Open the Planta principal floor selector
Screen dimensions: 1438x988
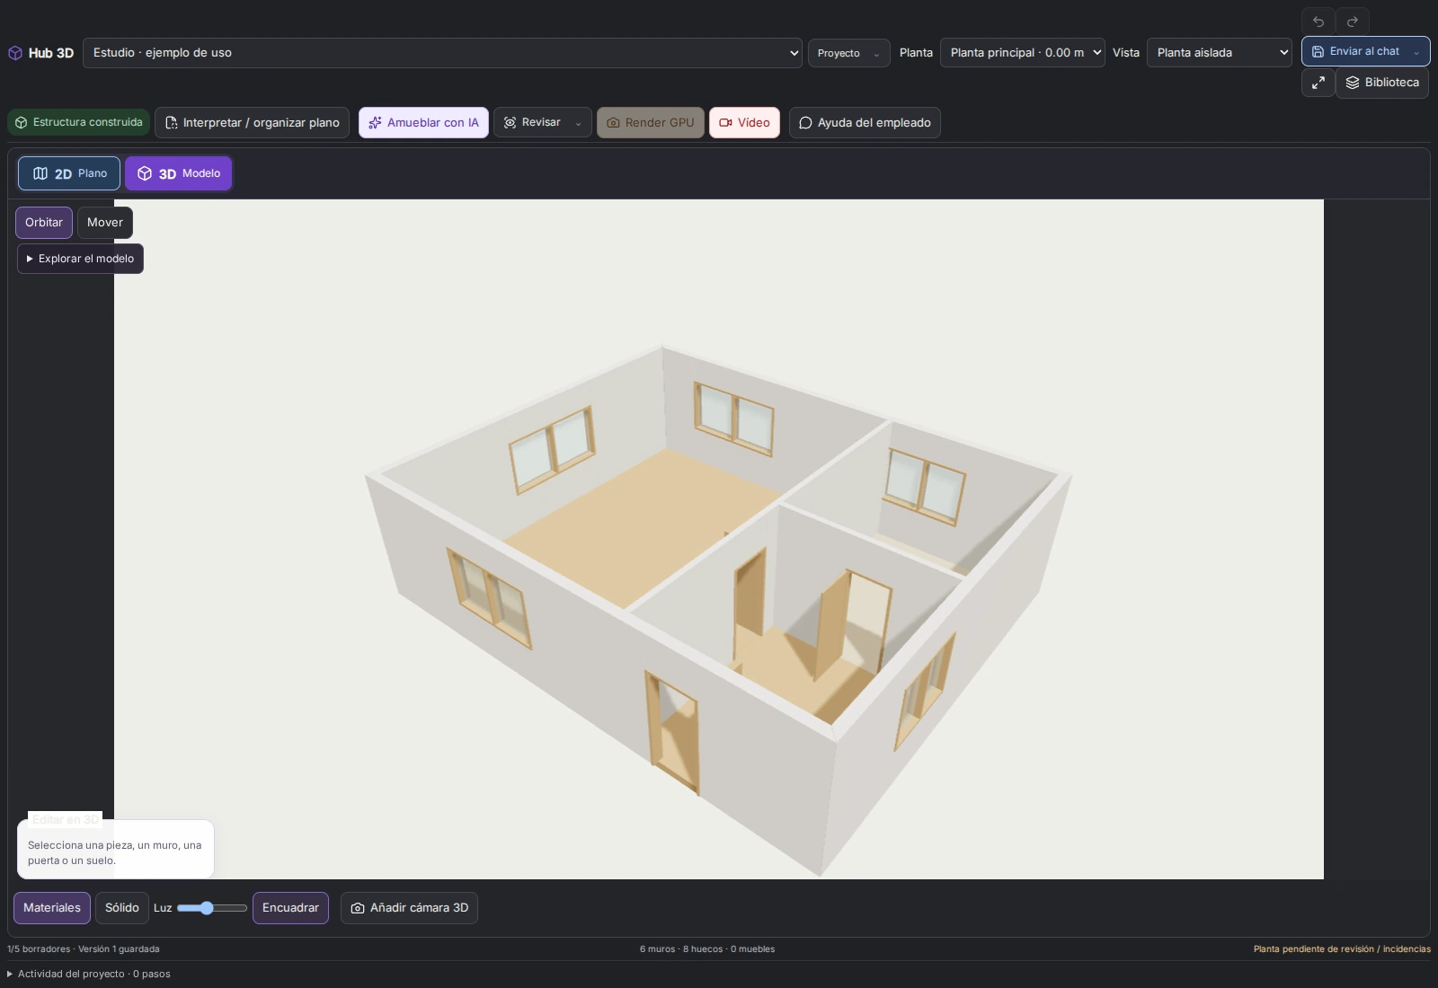click(x=1023, y=53)
